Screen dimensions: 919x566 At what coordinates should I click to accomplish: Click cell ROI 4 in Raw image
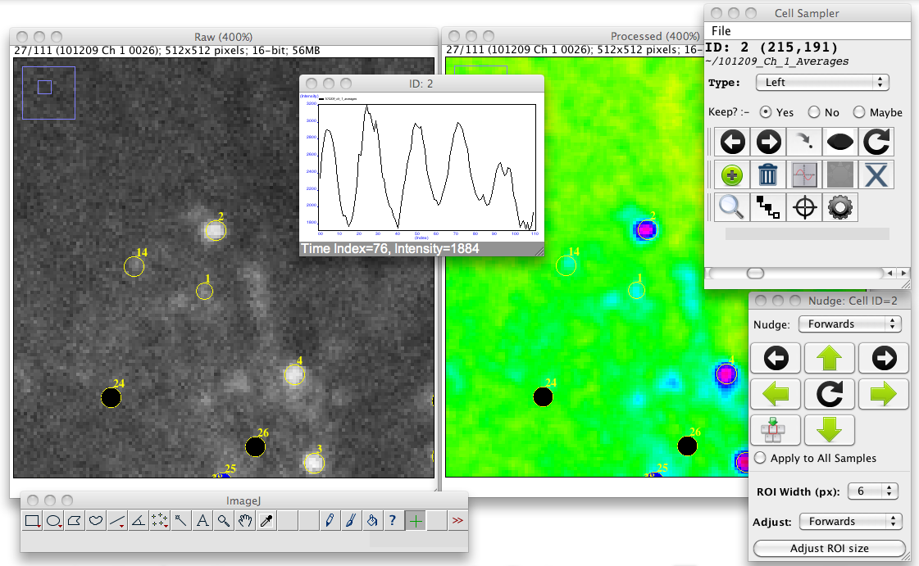point(294,375)
